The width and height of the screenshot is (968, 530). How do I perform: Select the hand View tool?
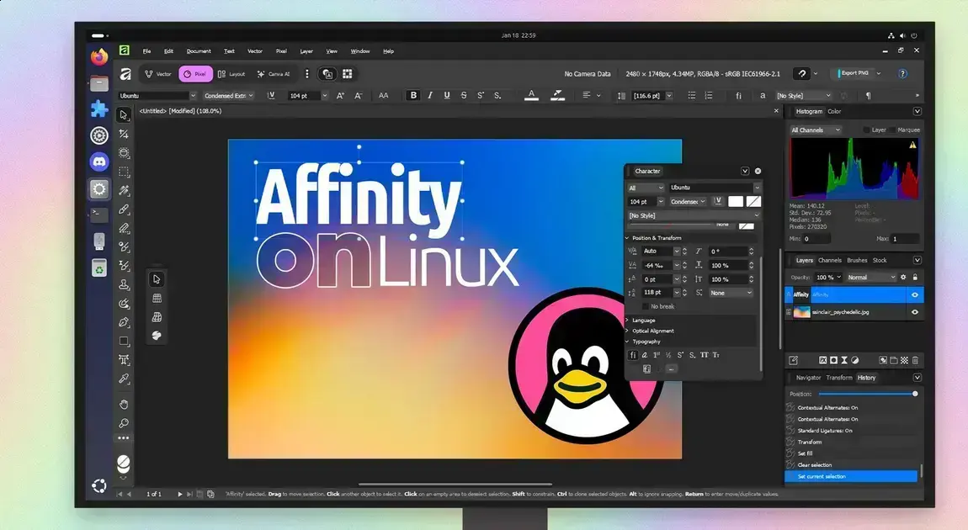(x=124, y=404)
